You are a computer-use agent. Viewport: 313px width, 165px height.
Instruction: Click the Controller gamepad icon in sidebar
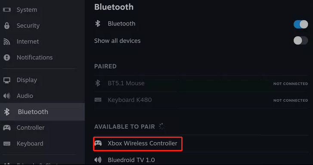[7, 128]
